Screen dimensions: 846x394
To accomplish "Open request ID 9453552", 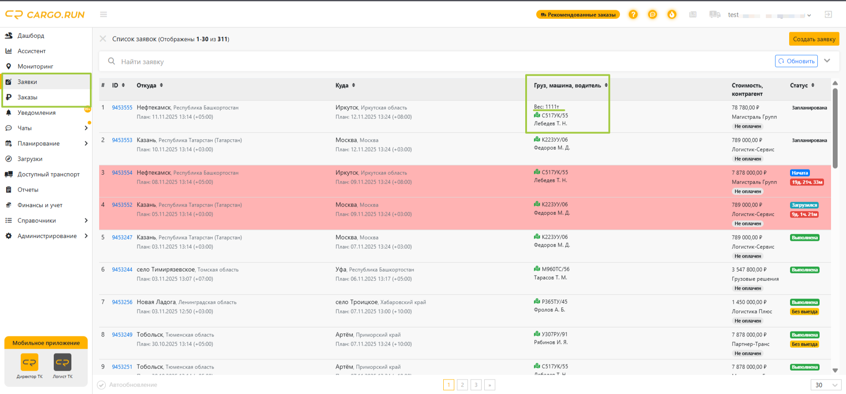I will 122,205.
